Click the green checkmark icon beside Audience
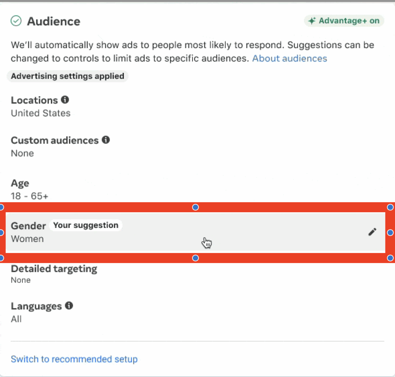This screenshot has width=395, height=377. pos(16,21)
